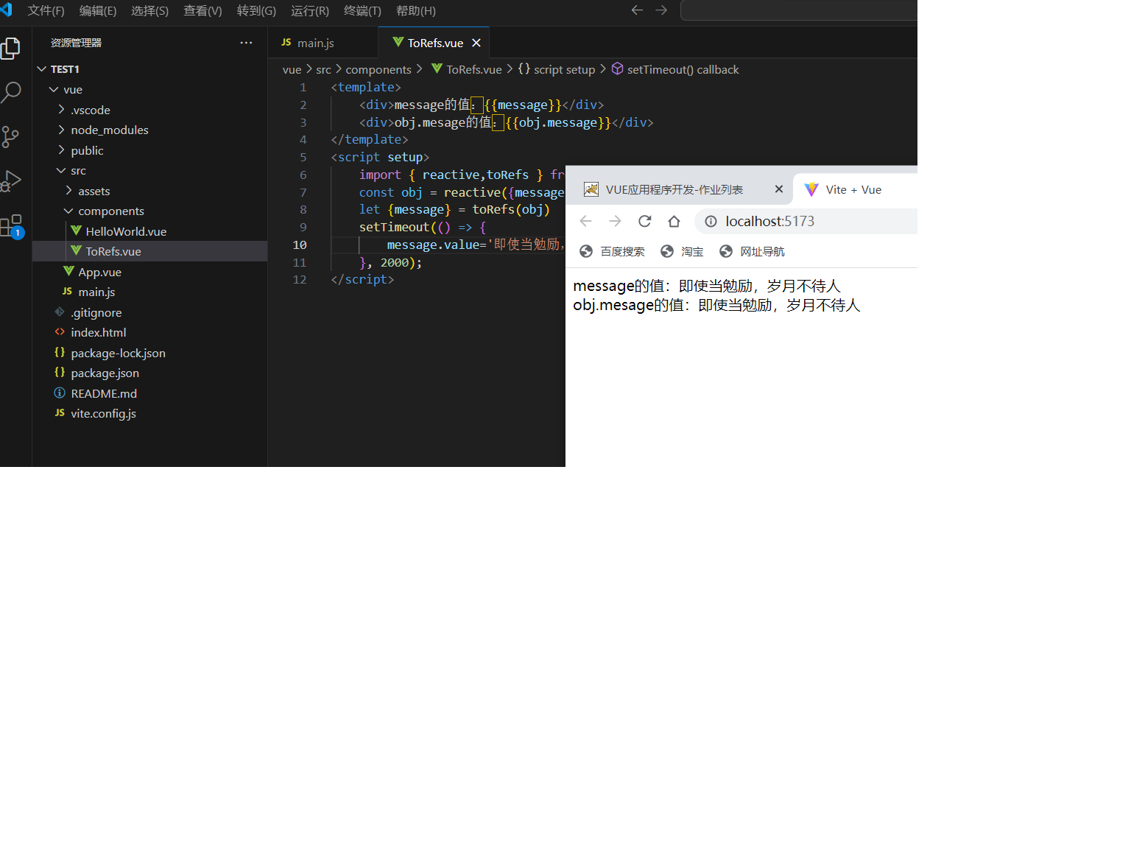This screenshot has width=1131, height=861.
Task: Collapse the src folder
Action: point(149,170)
